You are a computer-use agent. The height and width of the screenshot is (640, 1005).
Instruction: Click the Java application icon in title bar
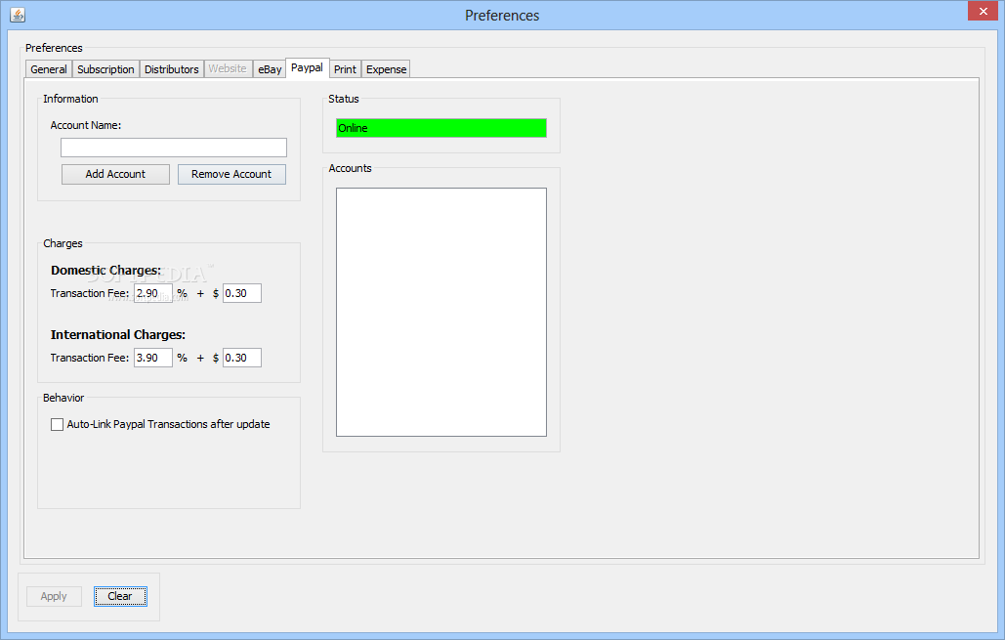18,14
